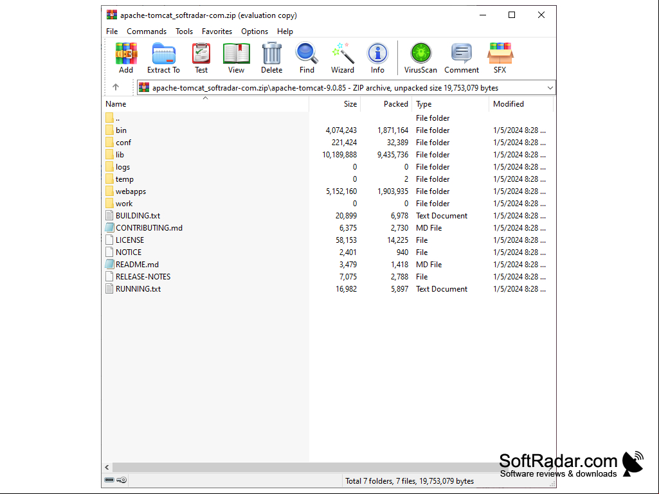This screenshot has height=494, width=659.
Task: Click the BUILDING.txt modified date
Action: [519, 215]
